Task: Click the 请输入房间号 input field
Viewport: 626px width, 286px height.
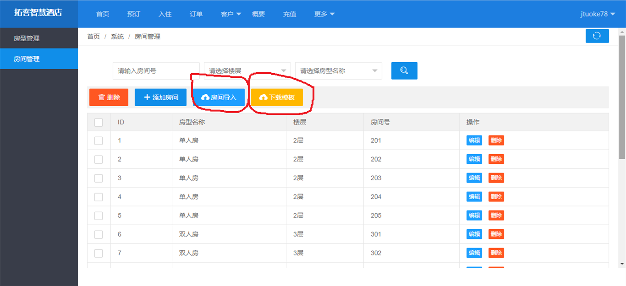Action: click(x=156, y=71)
